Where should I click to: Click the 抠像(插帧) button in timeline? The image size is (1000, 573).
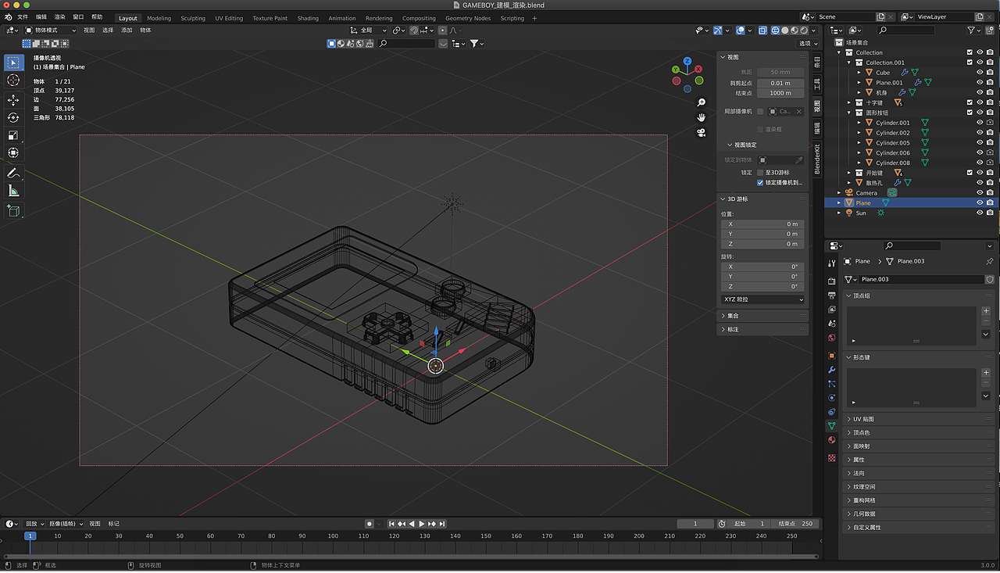tap(66, 524)
